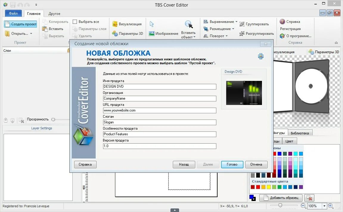Click Разгруппировать in the ribbon
The image size is (343, 212).
coord(257,34)
